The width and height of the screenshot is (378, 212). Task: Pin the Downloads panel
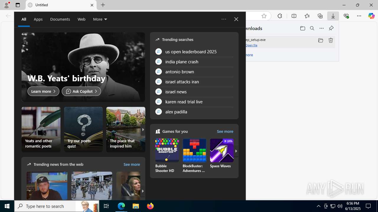(331, 28)
